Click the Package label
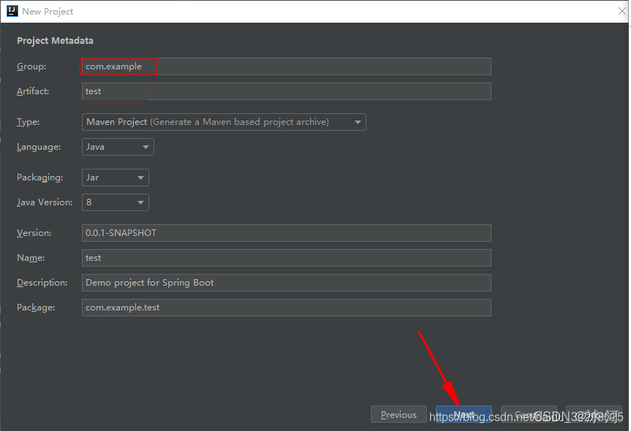Image resolution: width=631 pixels, height=431 pixels. pyautogui.click(x=36, y=308)
